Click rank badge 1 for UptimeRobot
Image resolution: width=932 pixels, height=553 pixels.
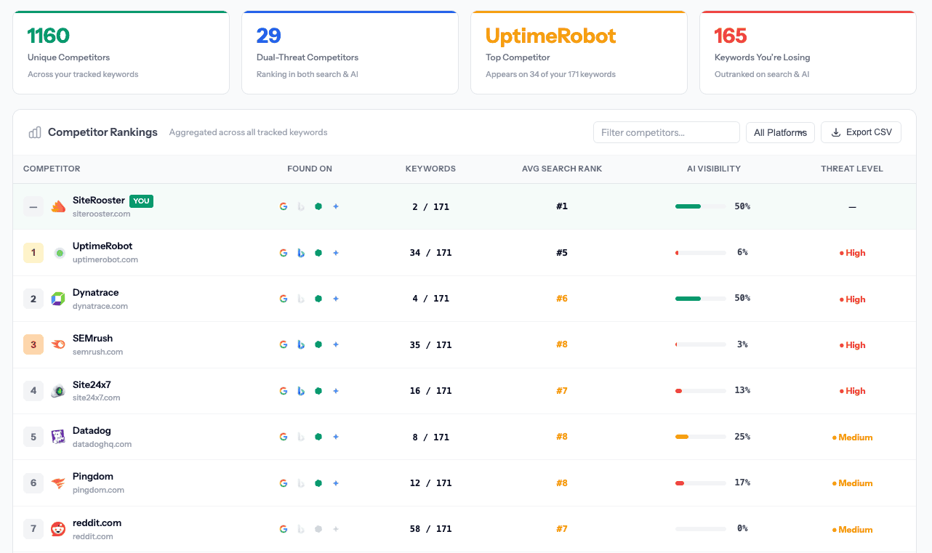coord(33,253)
